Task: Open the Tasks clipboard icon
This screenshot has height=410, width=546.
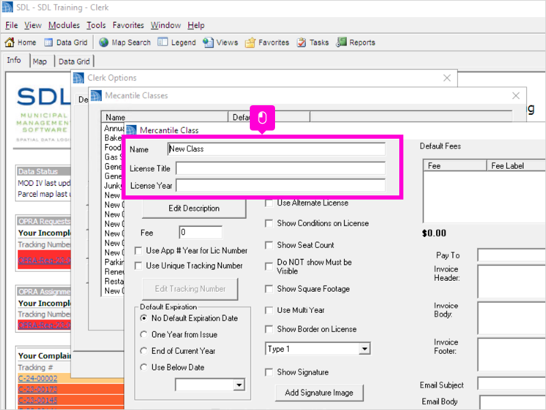Action: 302,42
